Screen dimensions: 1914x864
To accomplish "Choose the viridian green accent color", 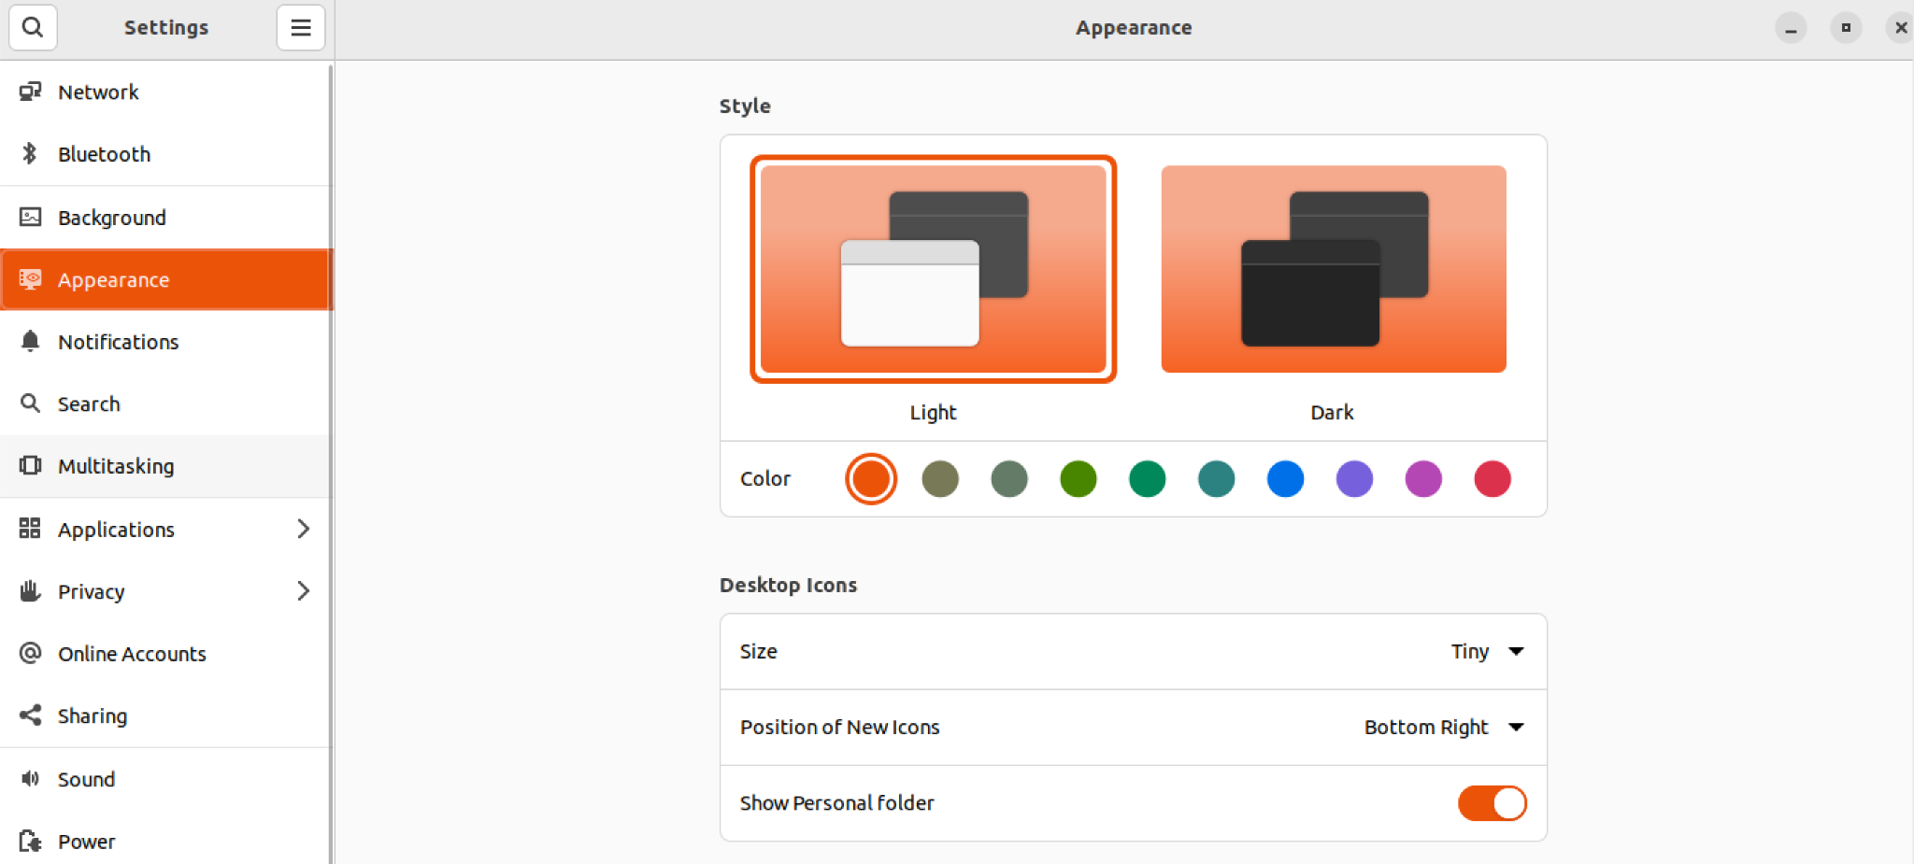I will (x=1148, y=479).
